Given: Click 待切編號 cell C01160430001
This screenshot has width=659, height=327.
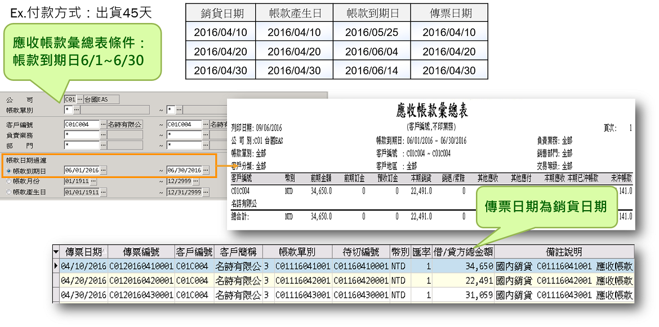Looking at the screenshot, I should tap(360, 295).
